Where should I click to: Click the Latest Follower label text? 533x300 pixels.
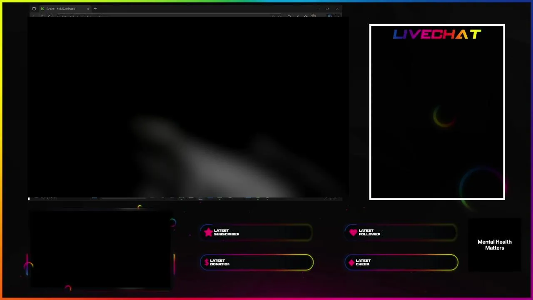(x=369, y=232)
